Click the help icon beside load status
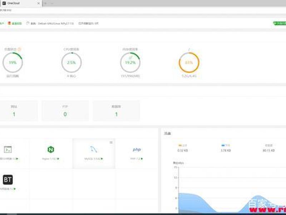Screen dimensions: 286x215 pos(19,49)
